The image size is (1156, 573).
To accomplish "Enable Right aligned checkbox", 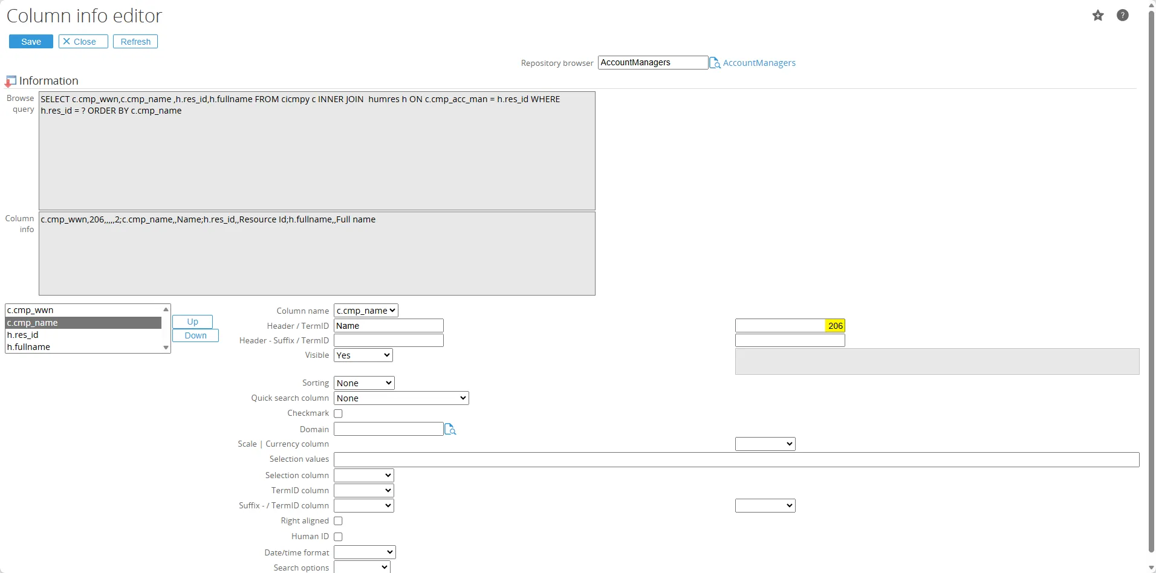I will (339, 521).
